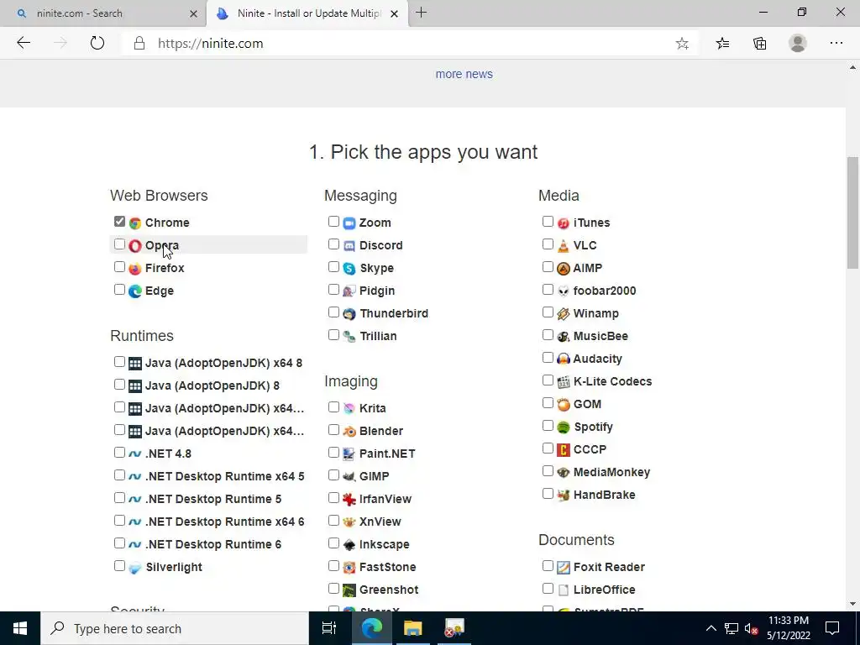Check the Firefox checkbox

[x=119, y=267]
